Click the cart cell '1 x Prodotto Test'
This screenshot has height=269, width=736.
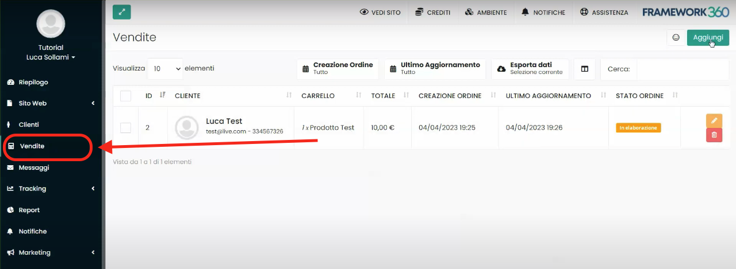pyautogui.click(x=328, y=128)
